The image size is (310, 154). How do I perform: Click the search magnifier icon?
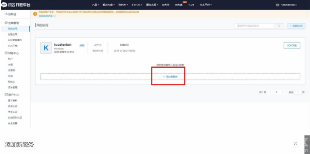coord(279,26)
